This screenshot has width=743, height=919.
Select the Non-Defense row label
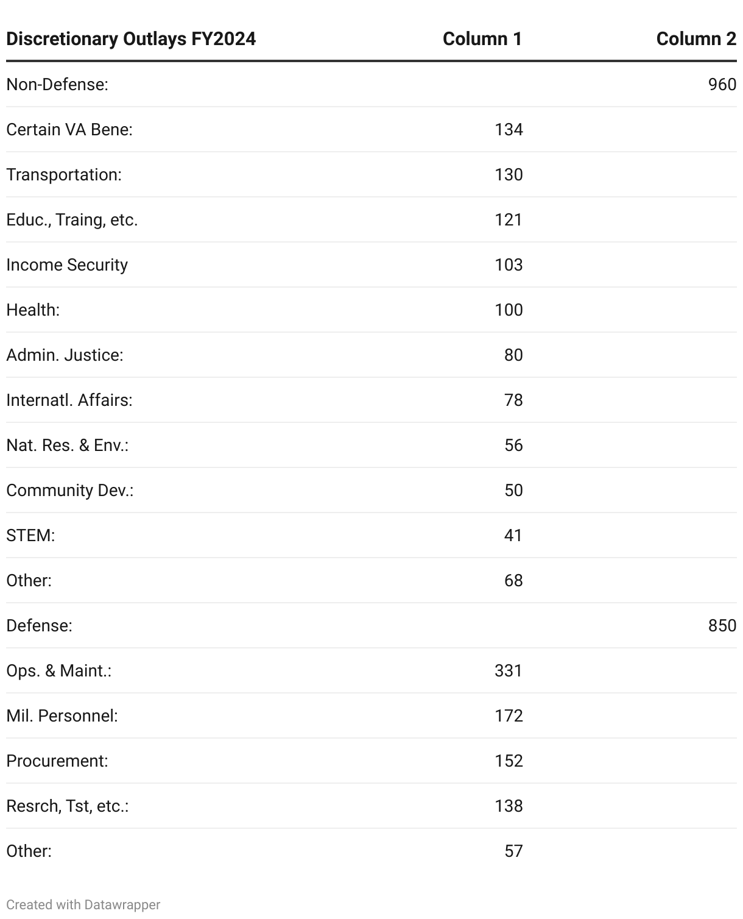tap(57, 84)
